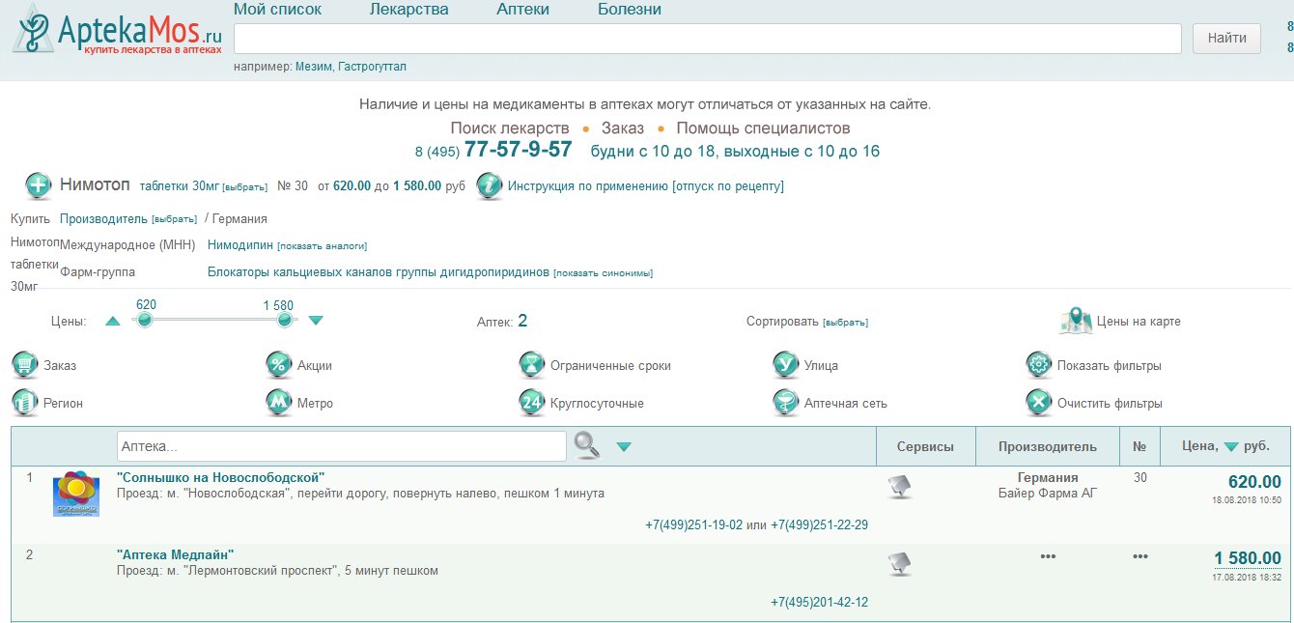The height and width of the screenshot is (623, 1294).
Task: Click the green plus icon beside Нимотоп
Action: (x=39, y=185)
